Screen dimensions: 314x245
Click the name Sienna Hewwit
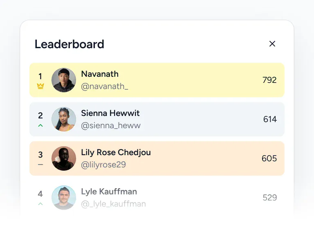(x=110, y=113)
